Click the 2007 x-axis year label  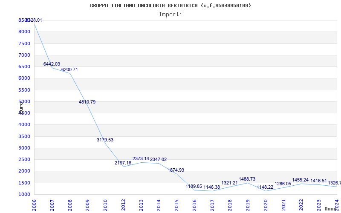(x=52, y=205)
